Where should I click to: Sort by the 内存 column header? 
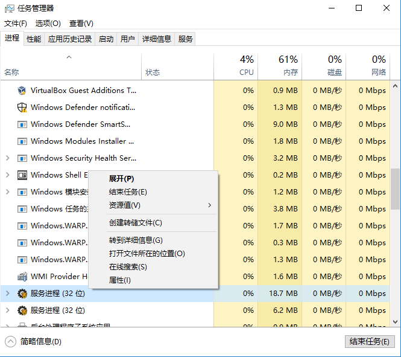[x=280, y=66]
